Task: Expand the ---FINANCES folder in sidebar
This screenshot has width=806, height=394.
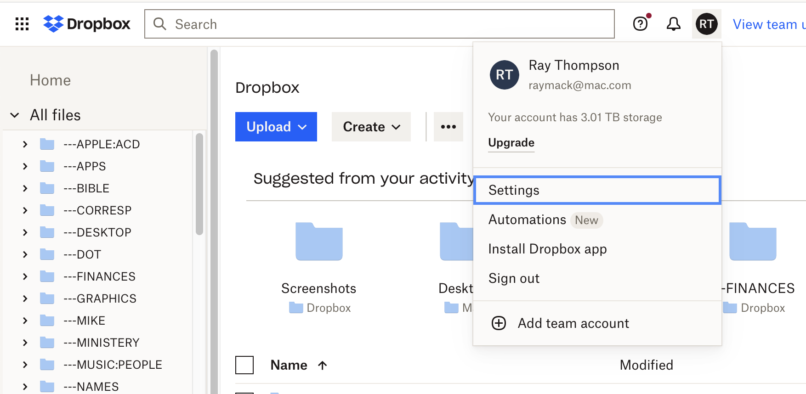Action: tap(25, 276)
